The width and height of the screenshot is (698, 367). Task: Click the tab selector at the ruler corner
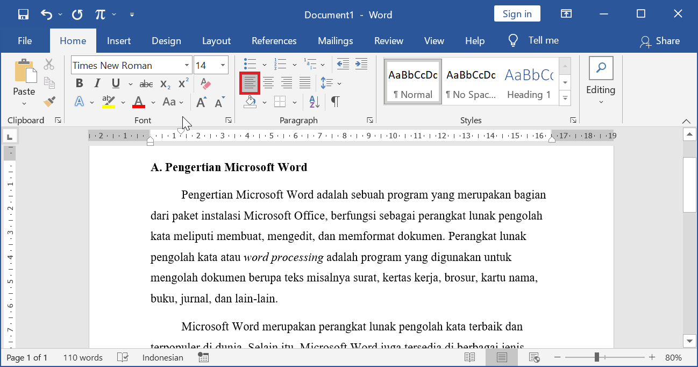[x=10, y=136]
